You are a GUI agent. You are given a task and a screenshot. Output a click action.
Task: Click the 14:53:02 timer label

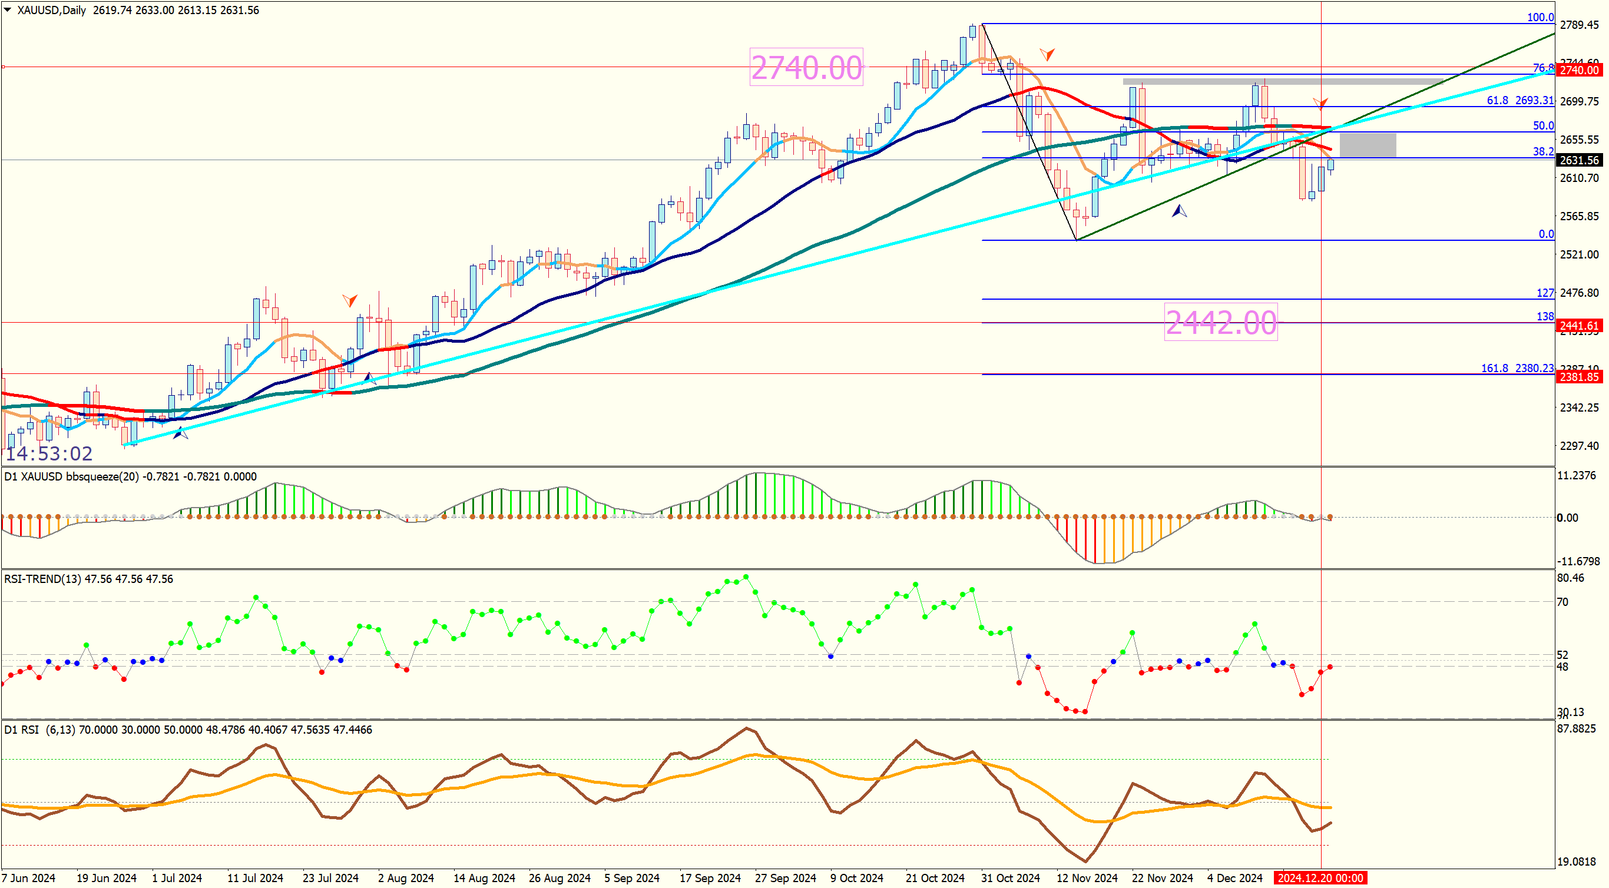49,453
